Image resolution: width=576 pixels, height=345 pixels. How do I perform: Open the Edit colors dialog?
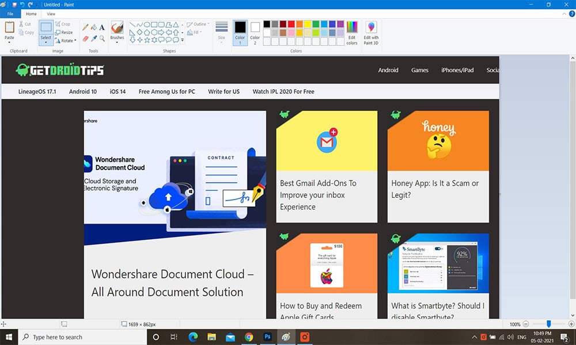tap(351, 33)
